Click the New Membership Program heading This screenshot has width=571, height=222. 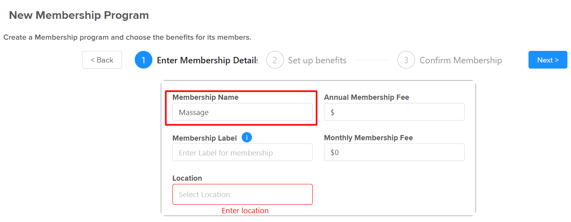pyautogui.click(x=79, y=15)
